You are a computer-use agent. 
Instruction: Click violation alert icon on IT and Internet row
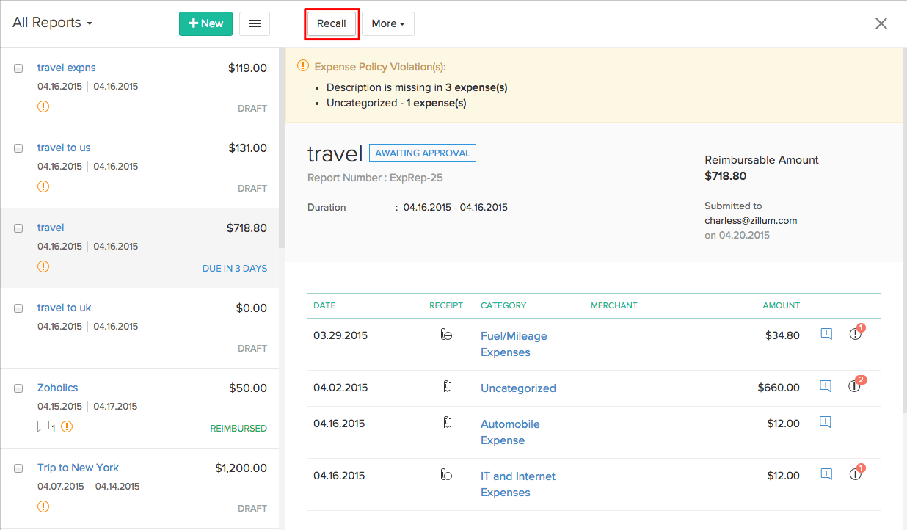point(855,474)
